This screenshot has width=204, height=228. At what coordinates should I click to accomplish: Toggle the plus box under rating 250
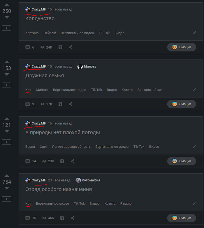tap(7, 28)
